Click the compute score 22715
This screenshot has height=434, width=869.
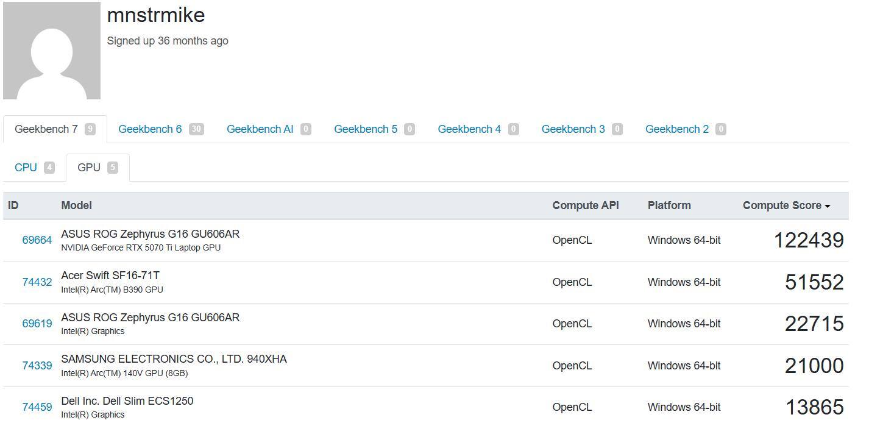tap(814, 324)
